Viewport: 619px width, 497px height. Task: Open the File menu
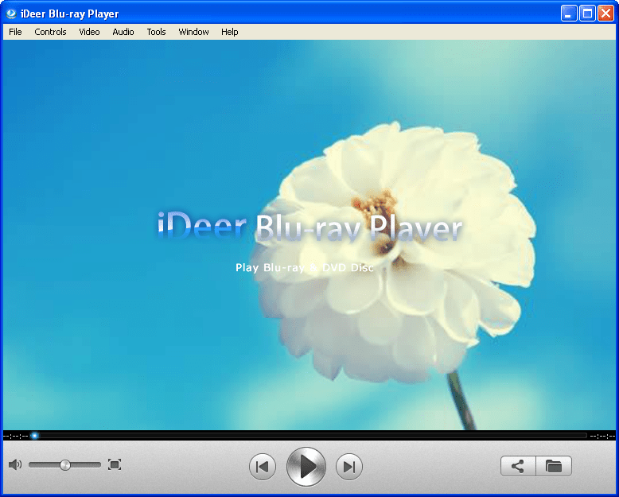coord(15,32)
